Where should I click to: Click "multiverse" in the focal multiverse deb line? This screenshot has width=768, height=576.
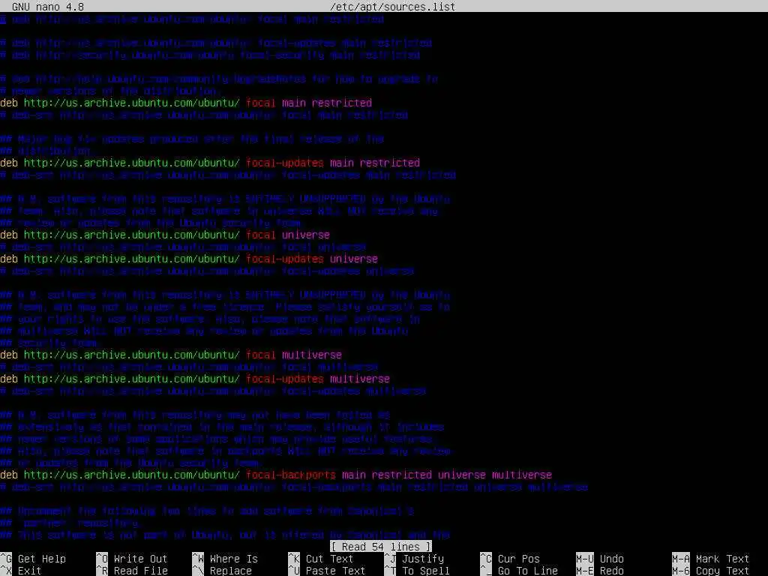tap(311, 355)
